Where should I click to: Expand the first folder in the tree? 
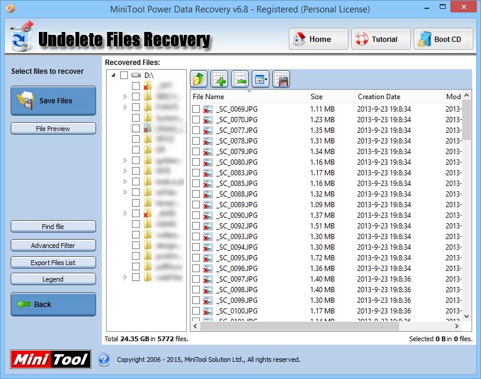coord(125,96)
